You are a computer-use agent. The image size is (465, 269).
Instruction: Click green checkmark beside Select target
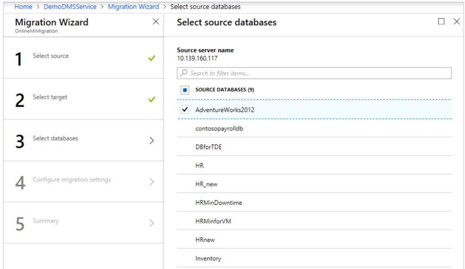[x=152, y=100]
